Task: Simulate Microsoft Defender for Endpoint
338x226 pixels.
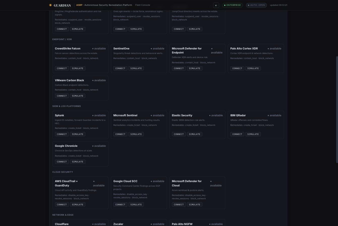Action: 195,68
